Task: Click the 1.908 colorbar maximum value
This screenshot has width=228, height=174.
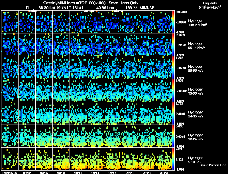Action: [x=180, y=81]
